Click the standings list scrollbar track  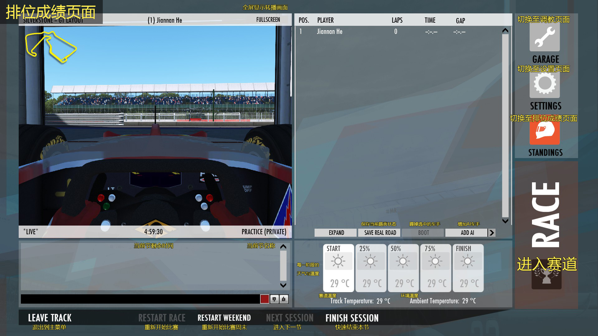tap(505, 126)
